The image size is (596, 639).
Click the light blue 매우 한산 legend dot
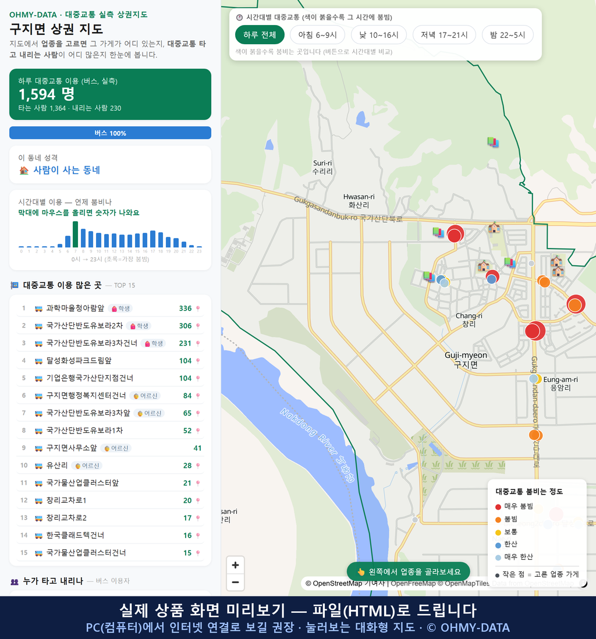click(498, 558)
